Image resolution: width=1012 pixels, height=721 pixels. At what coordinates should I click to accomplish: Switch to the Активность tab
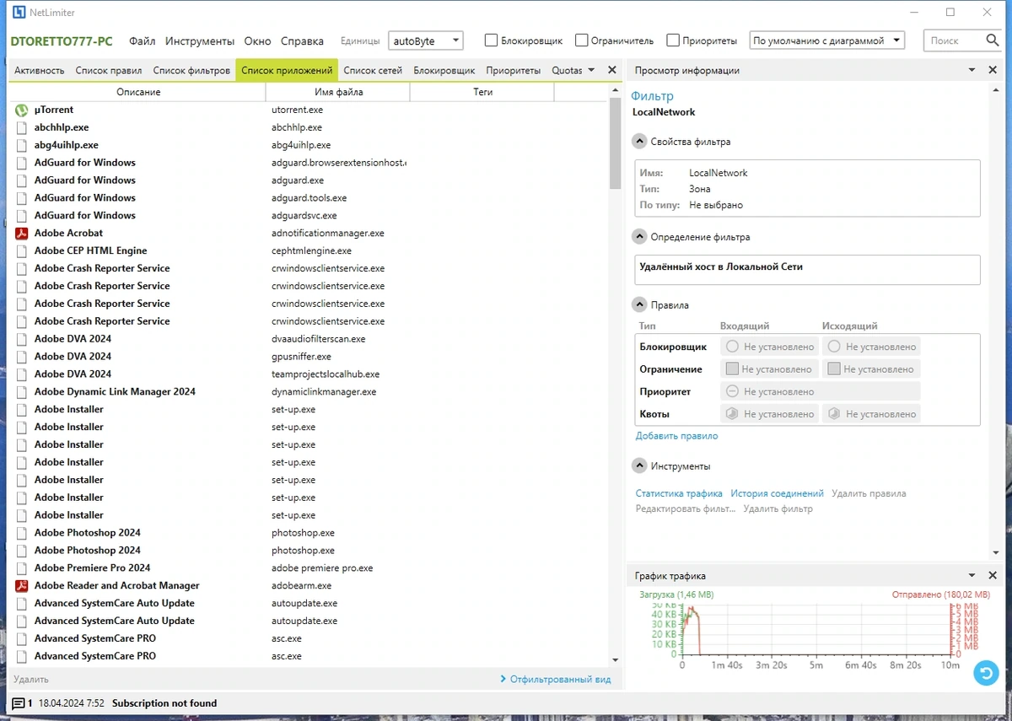click(x=40, y=70)
